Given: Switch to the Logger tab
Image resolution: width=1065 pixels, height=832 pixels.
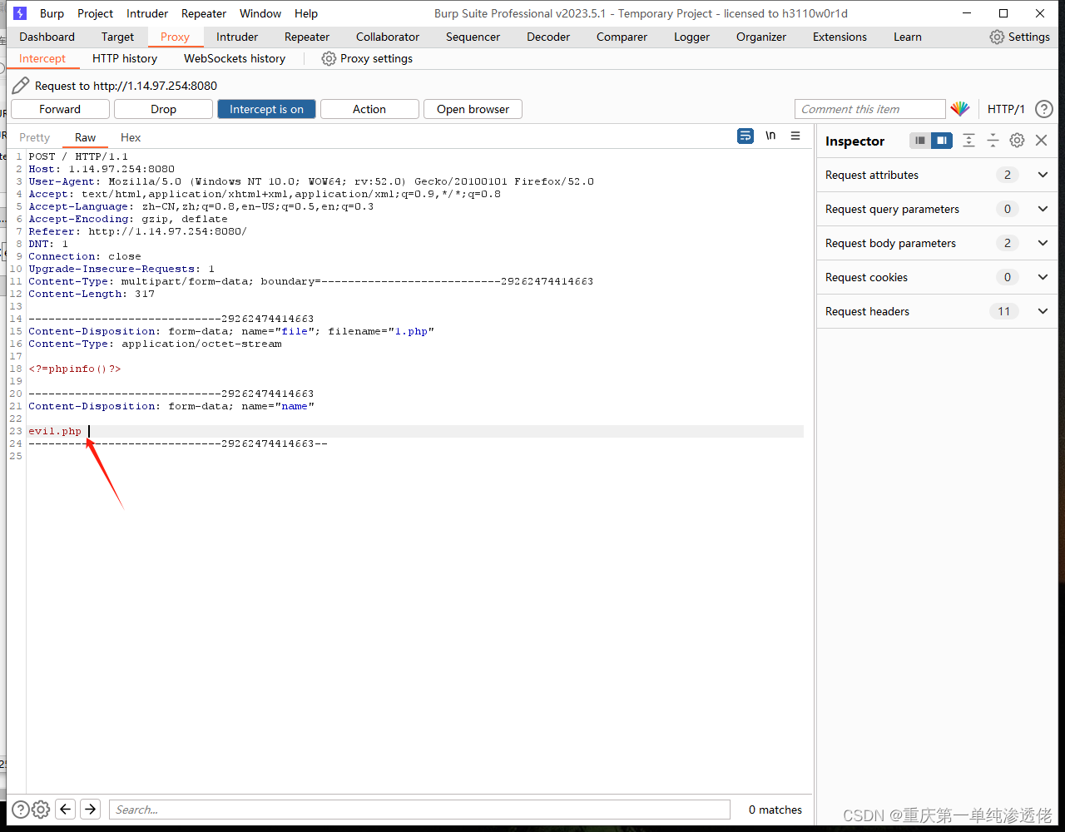Looking at the screenshot, I should click(691, 37).
